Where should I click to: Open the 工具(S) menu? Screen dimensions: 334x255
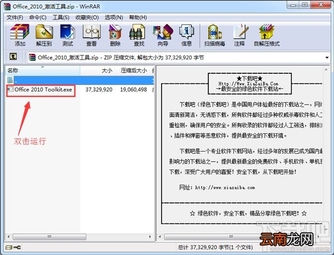click(61, 17)
